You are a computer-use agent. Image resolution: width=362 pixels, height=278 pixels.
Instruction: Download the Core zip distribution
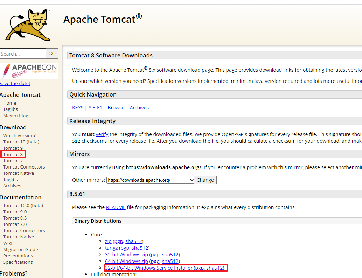click(x=108, y=241)
